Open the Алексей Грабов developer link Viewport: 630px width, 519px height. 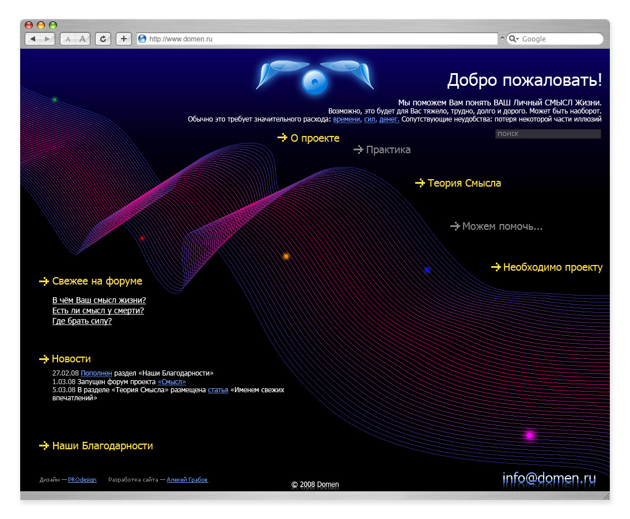(x=187, y=480)
